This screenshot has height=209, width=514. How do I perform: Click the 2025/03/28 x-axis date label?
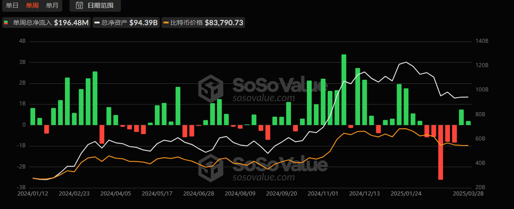pyautogui.click(x=468, y=193)
